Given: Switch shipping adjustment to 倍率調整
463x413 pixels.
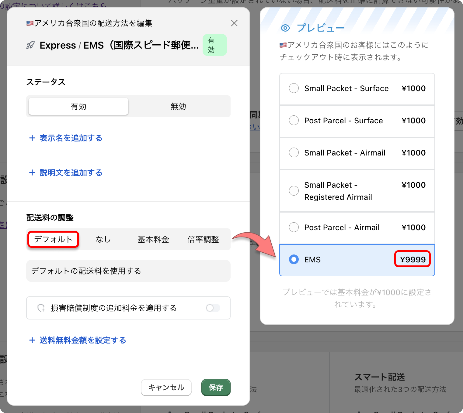Looking at the screenshot, I should click(203, 240).
